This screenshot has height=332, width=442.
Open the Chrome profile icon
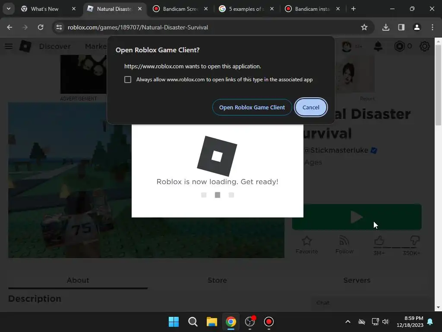pos(417,27)
